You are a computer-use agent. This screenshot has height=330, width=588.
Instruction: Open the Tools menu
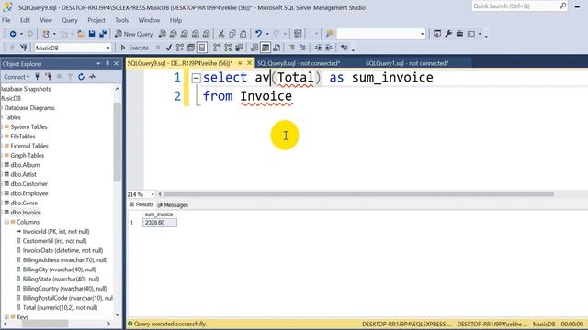(121, 20)
